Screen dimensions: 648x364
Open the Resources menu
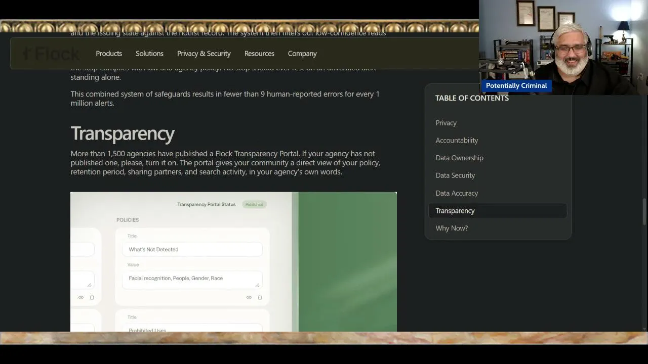(x=259, y=54)
